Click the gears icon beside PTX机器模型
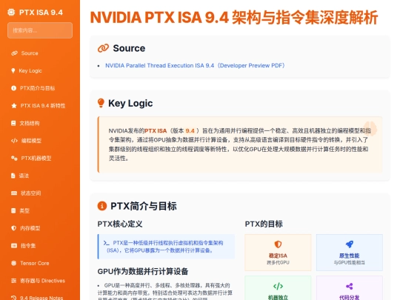 (x=14, y=159)
